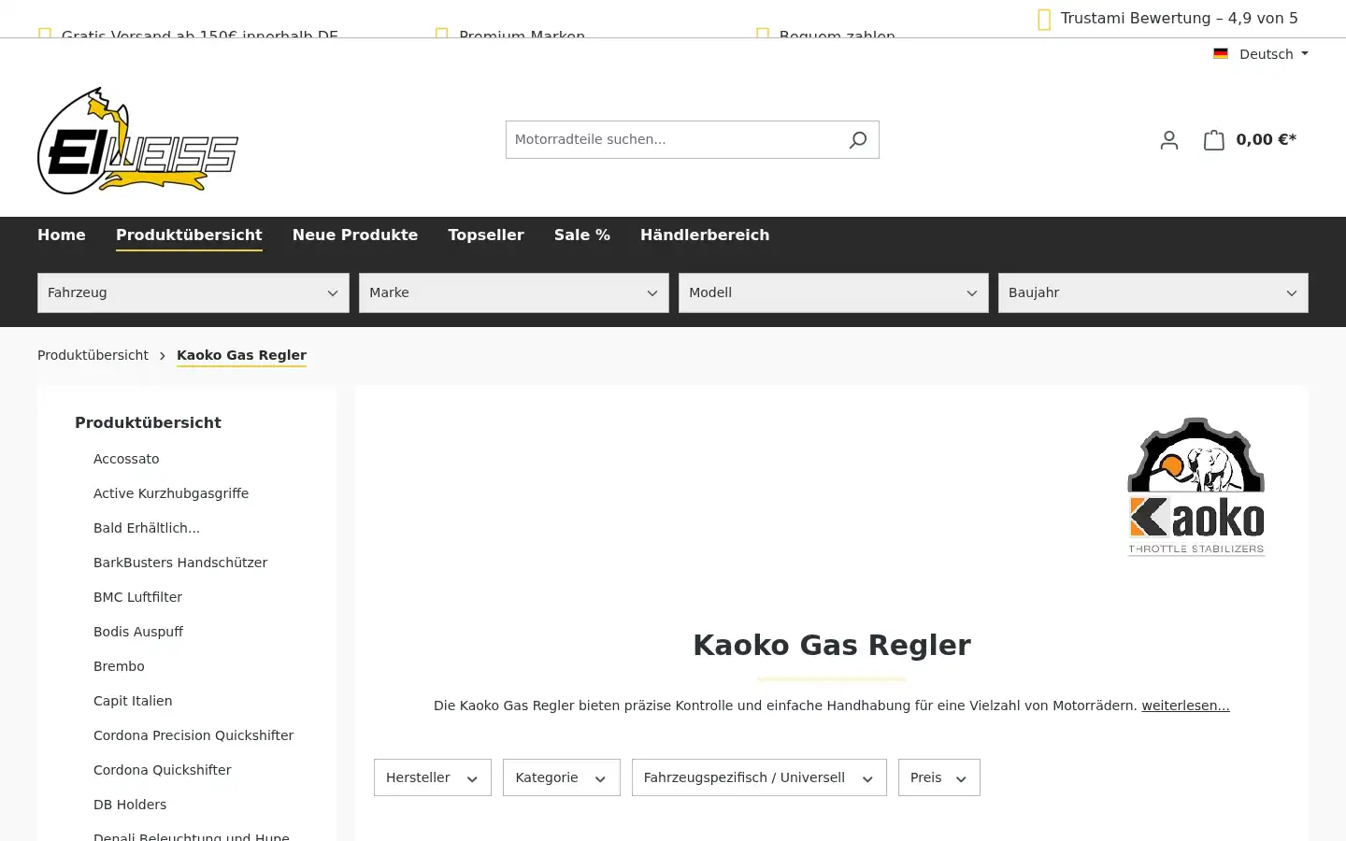Click the Kaoko throttle stabilizers logo

coord(1196,486)
